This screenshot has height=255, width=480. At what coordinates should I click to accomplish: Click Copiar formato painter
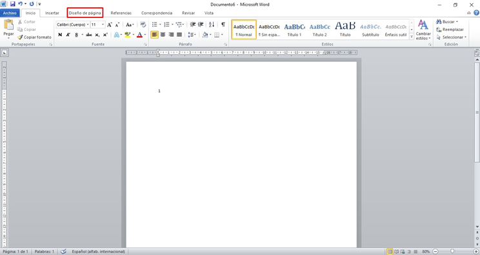pyautogui.click(x=34, y=37)
